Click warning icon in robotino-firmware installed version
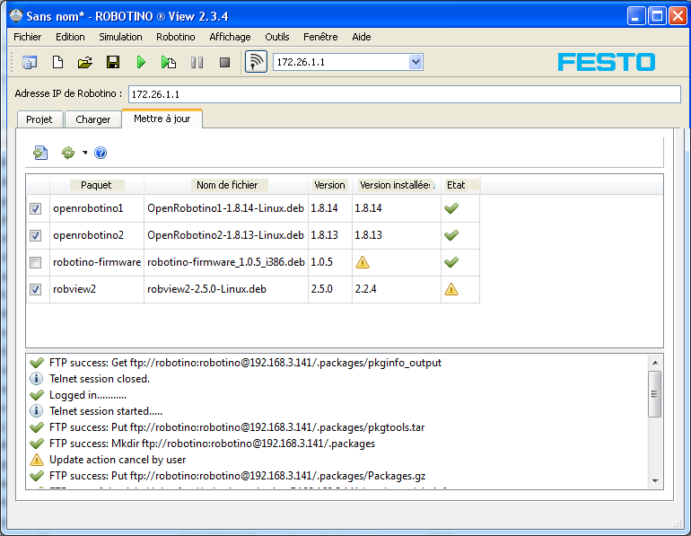The height and width of the screenshot is (536, 691). point(363,262)
